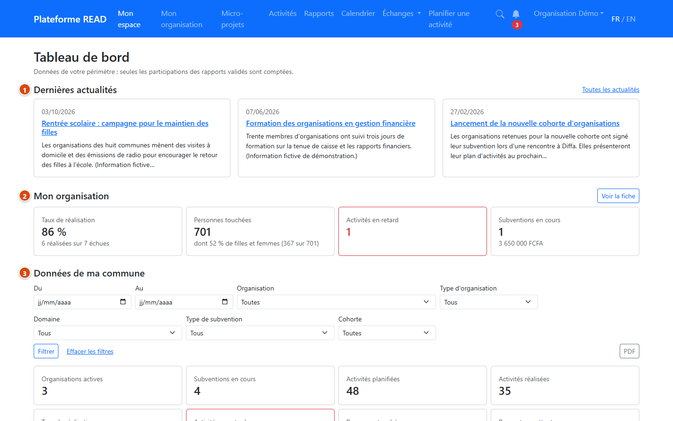673x421 pixels.
Task: Switch language to EN
Action: 631,19
